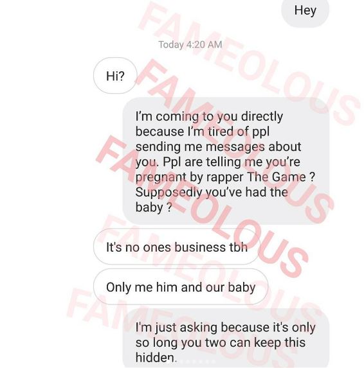
Task: Click 'our baby' in the second white bubble
Action: click(x=230, y=287)
